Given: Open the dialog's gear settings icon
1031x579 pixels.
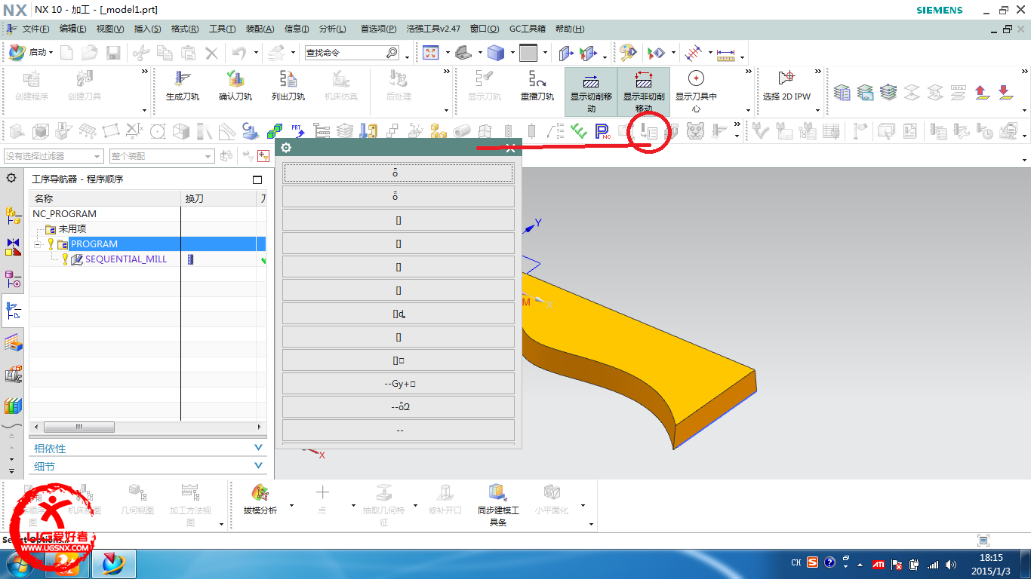Looking at the screenshot, I should (286, 148).
